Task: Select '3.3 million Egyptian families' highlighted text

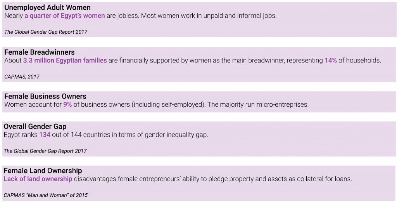Action: pyautogui.click(x=65, y=61)
